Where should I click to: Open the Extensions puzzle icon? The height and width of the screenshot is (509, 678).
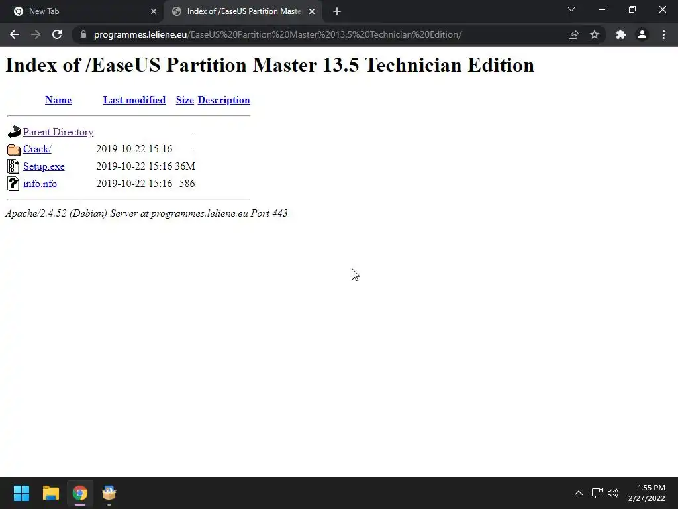[x=621, y=34]
